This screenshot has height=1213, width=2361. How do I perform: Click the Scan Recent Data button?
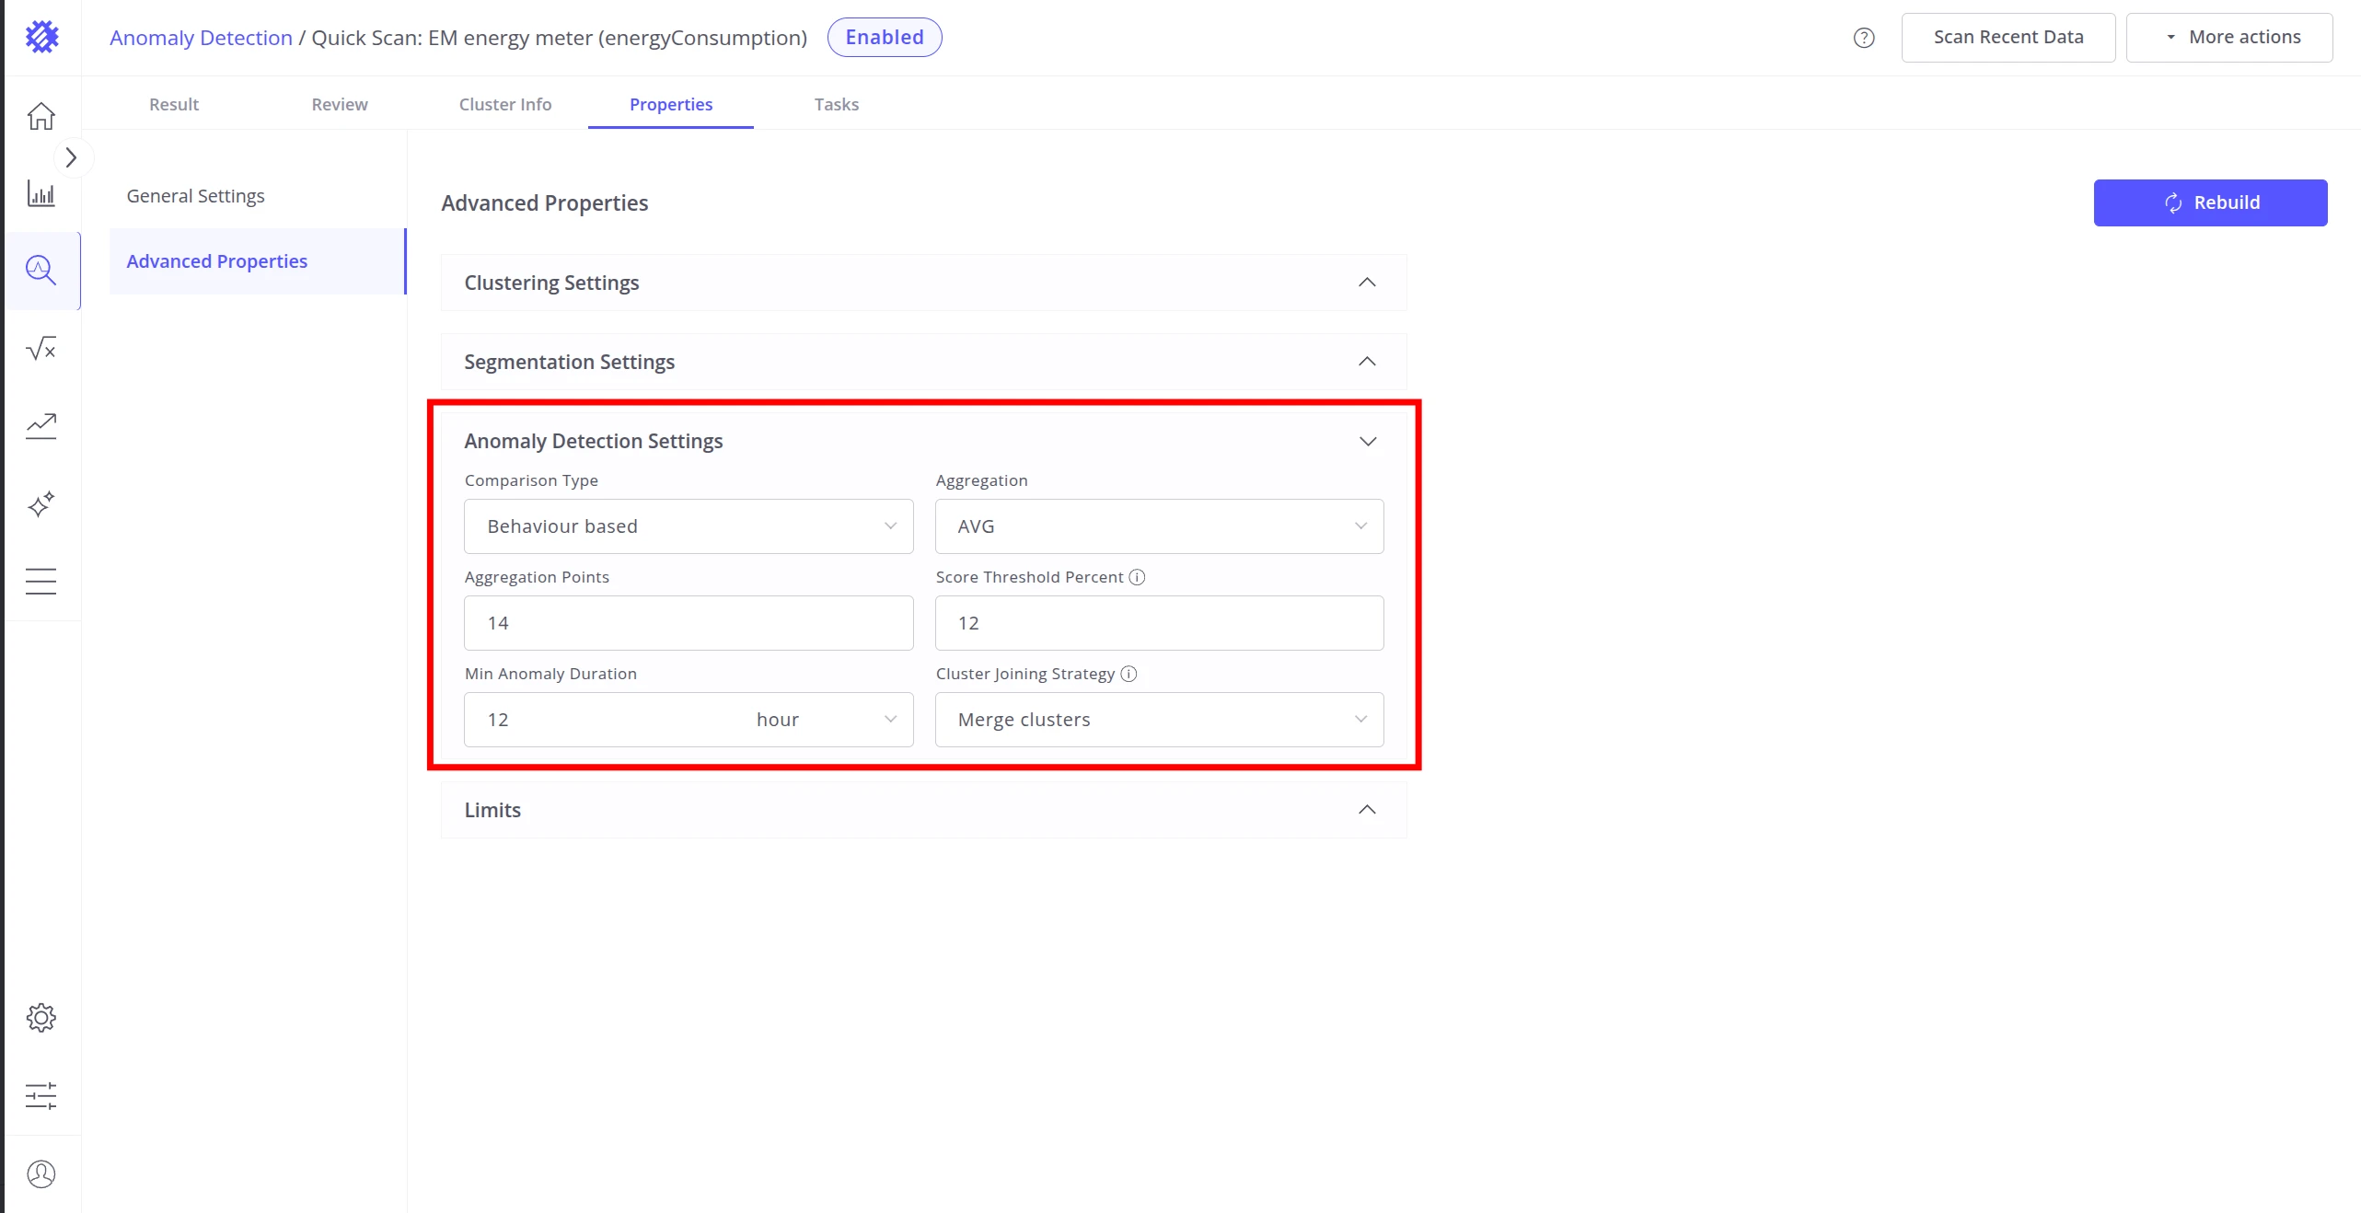coord(2008,38)
